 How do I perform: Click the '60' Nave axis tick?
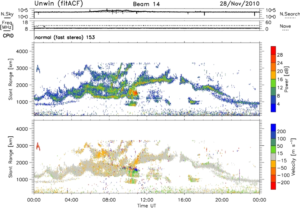268,23
